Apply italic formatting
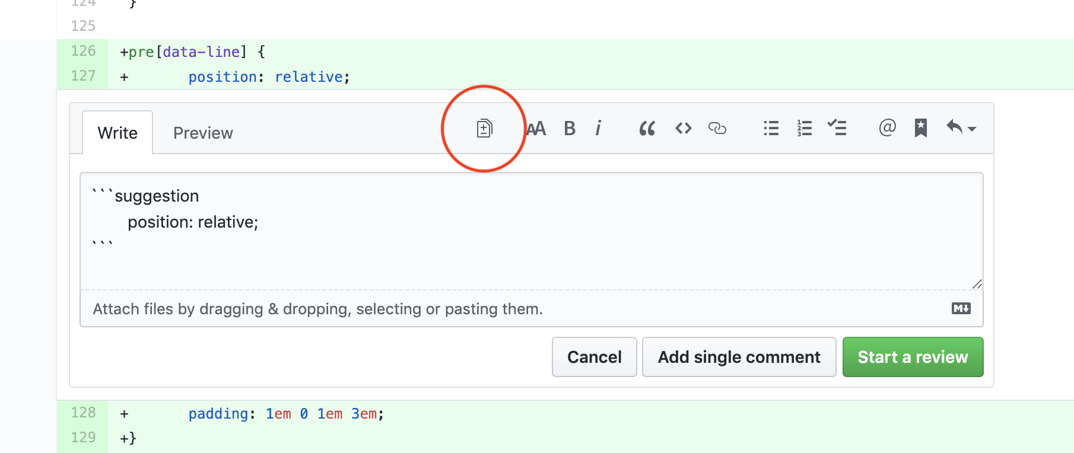 [598, 128]
